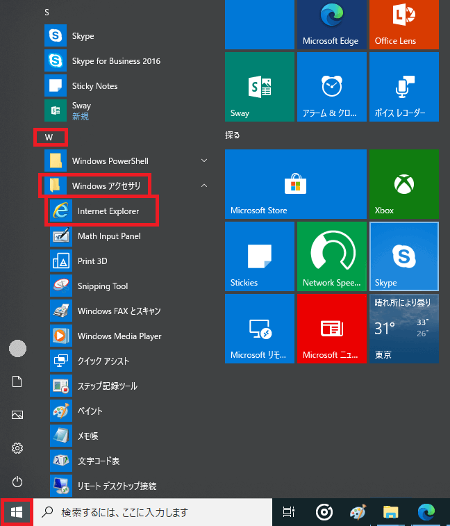The image size is (450, 526).
Task: Open the Stickies tile
Action: point(260,256)
